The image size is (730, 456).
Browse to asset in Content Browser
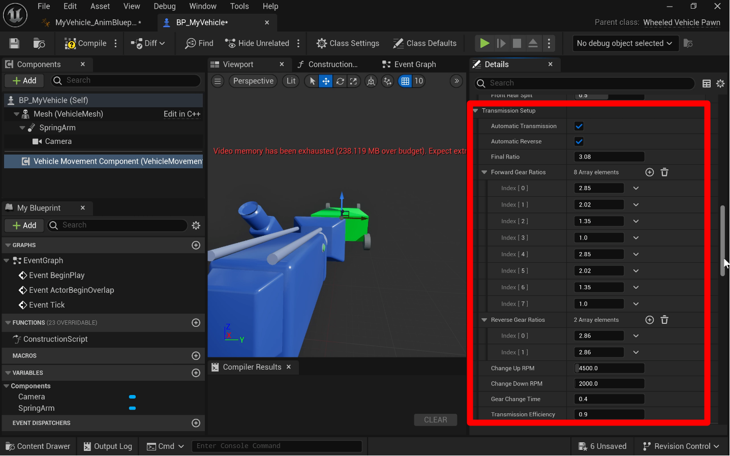tap(39, 43)
